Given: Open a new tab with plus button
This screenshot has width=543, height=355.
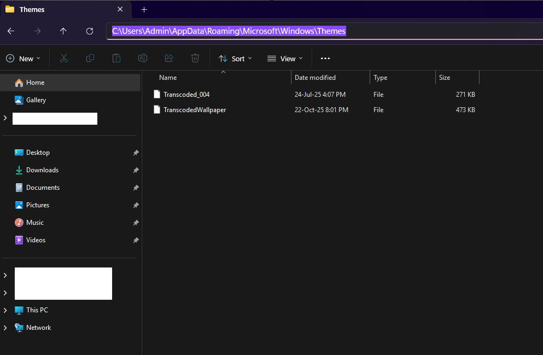Looking at the screenshot, I should 144,10.
